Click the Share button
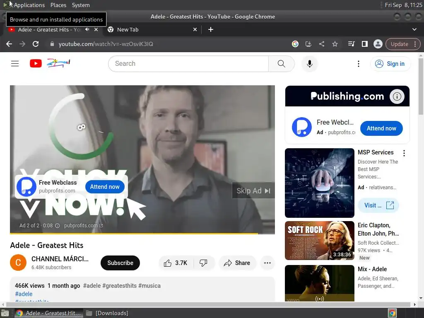 [x=237, y=263]
